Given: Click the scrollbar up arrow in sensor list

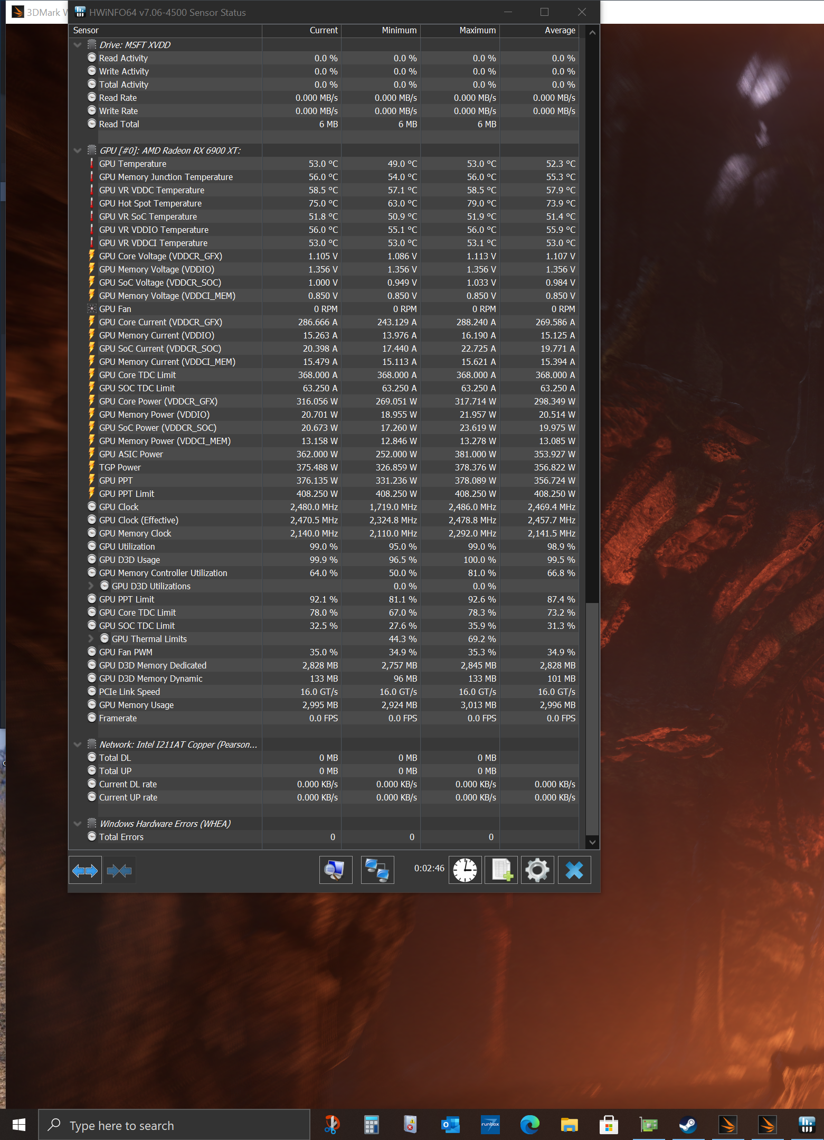Looking at the screenshot, I should [x=592, y=32].
